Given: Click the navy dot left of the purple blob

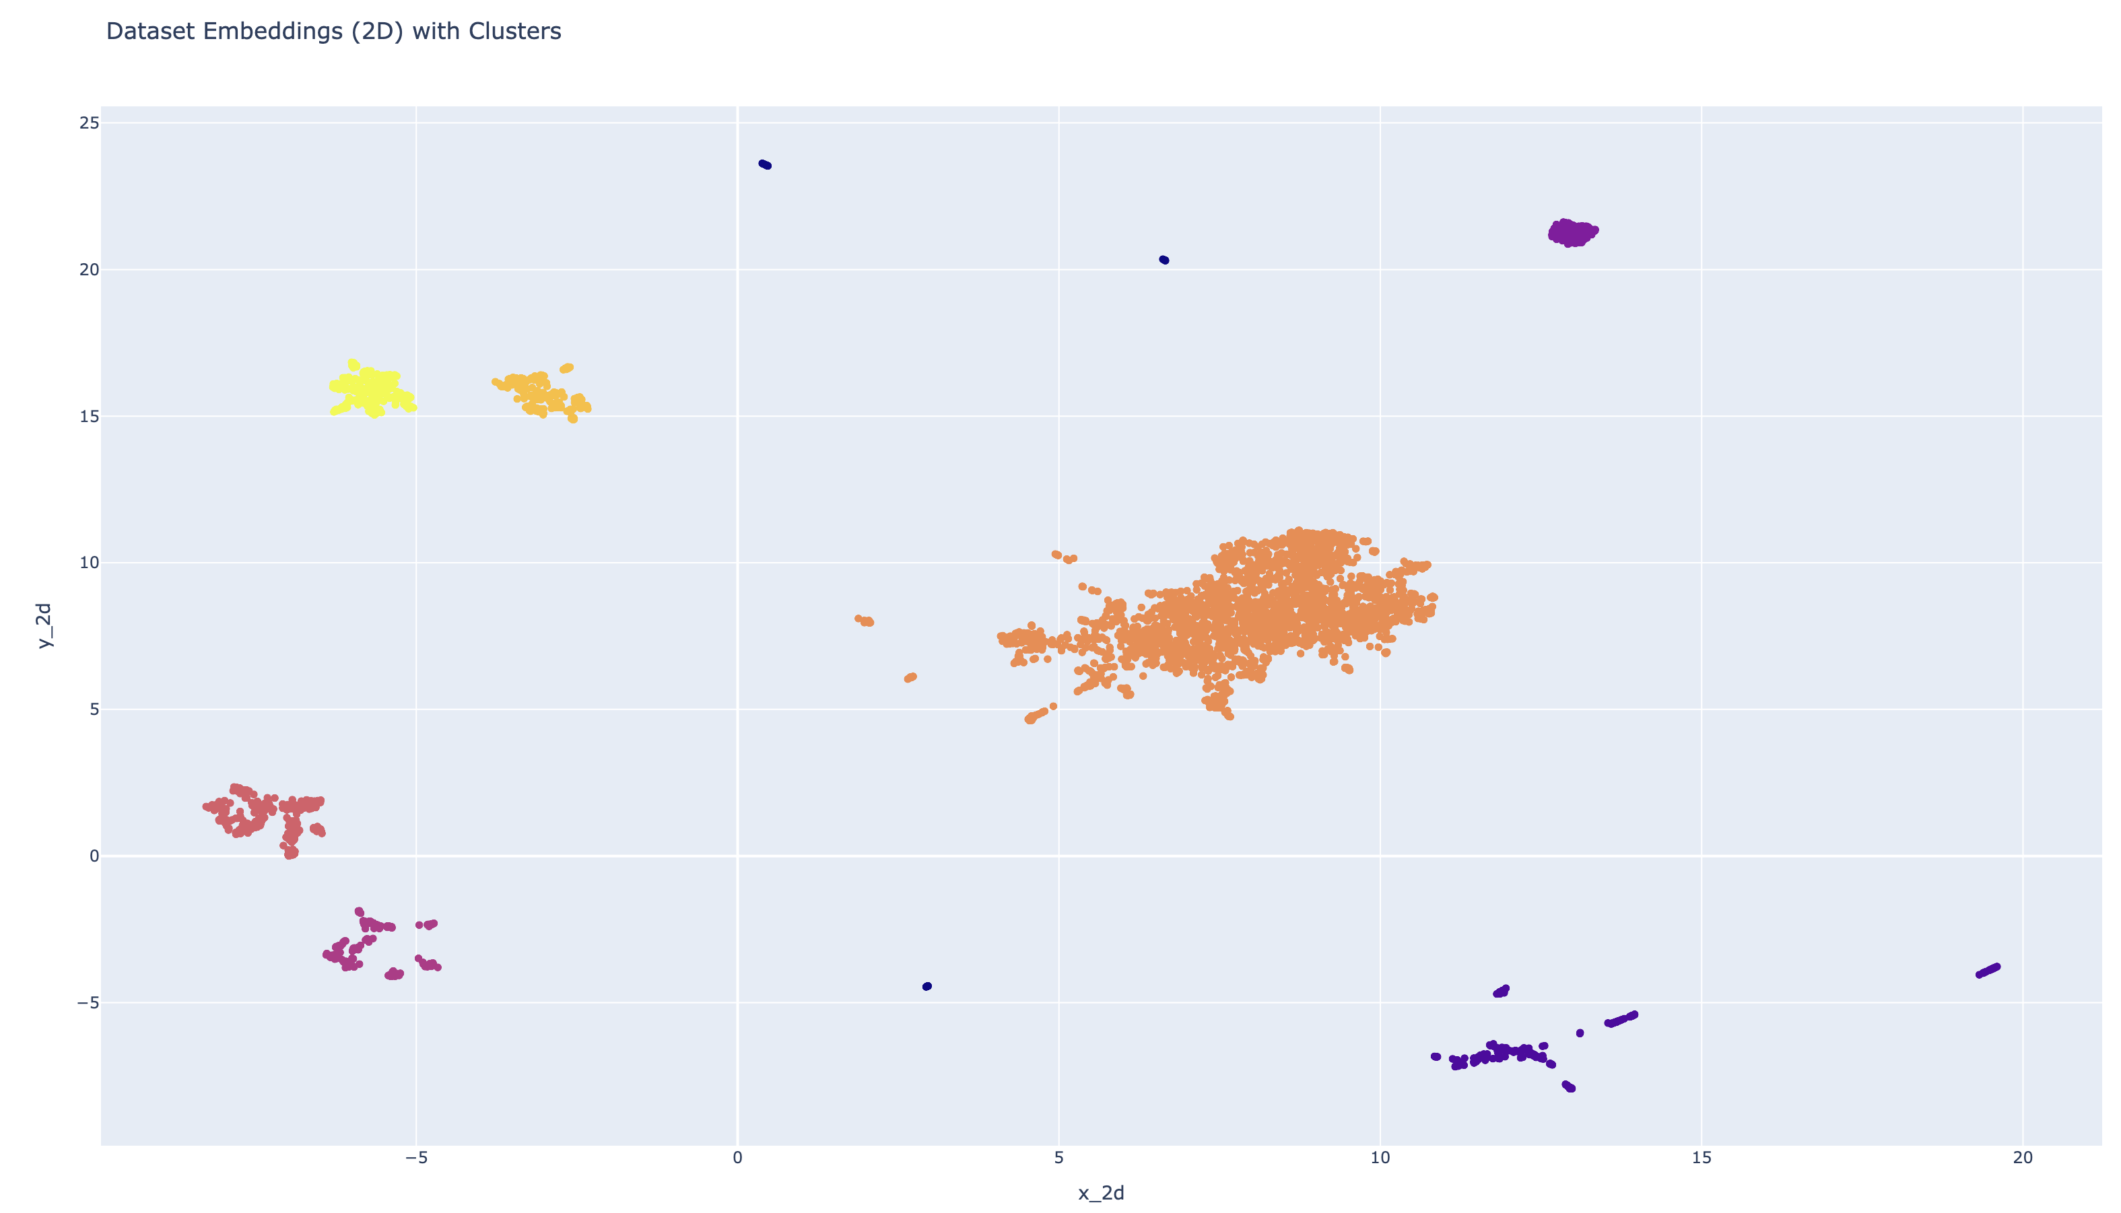Looking at the screenshot, I should pos(1164,260).
